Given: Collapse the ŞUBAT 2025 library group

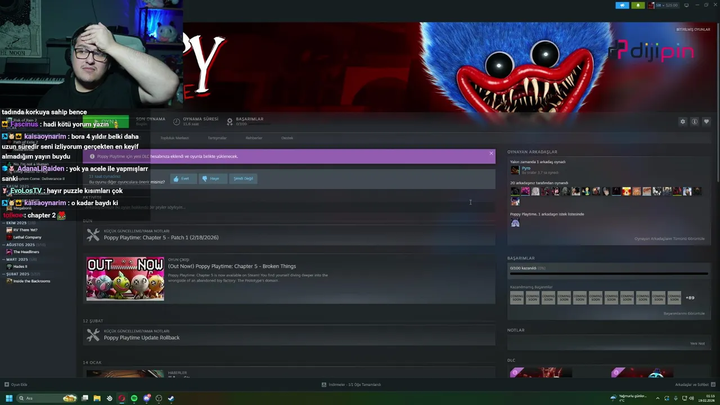Looking at the screenshot, I should point(18,274).
